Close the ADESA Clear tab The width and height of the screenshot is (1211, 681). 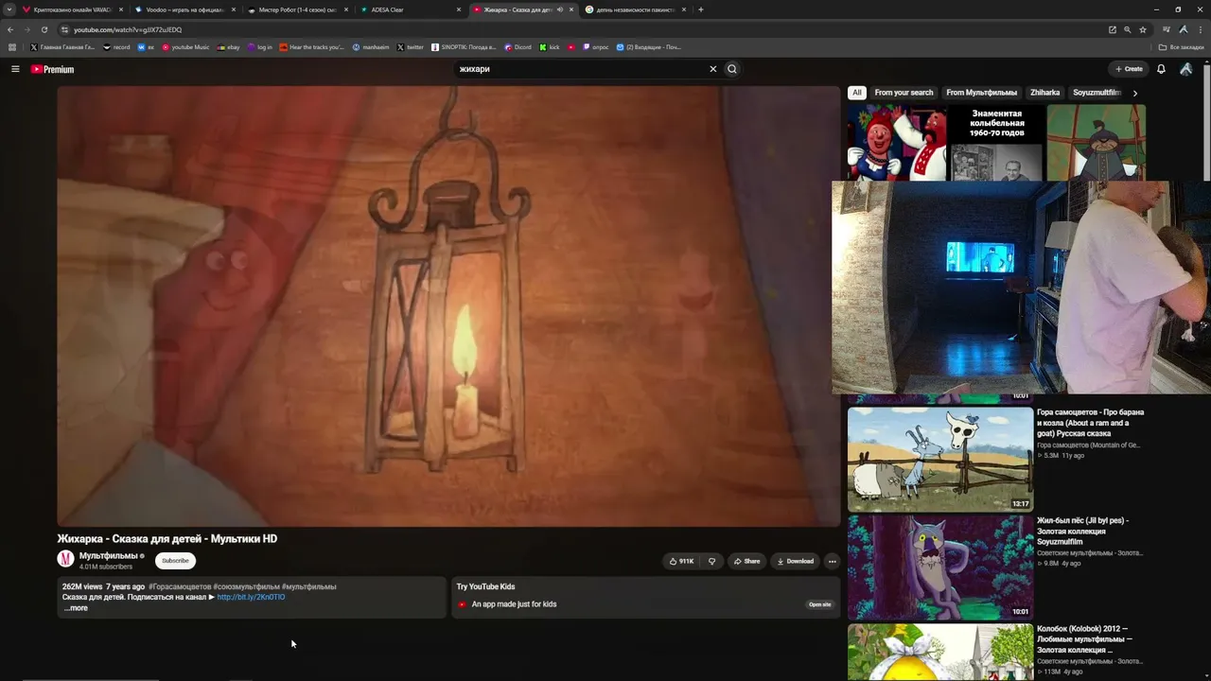[x=460, y=9]
